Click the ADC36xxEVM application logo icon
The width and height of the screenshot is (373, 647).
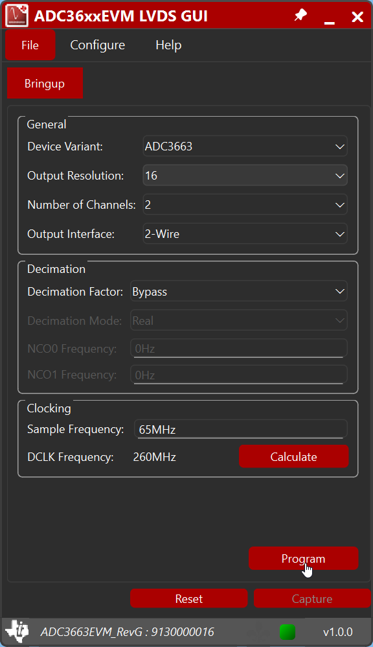click(17, 15)
